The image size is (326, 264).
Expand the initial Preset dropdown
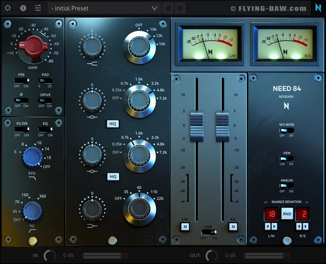(104, 8)
